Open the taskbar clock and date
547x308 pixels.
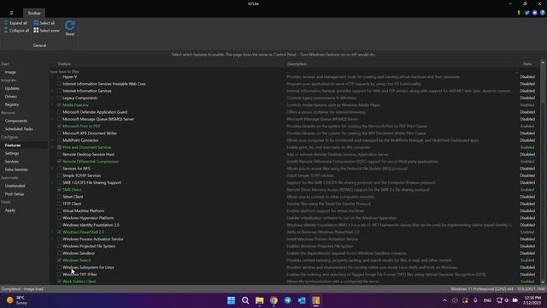(x=532, y=300)
